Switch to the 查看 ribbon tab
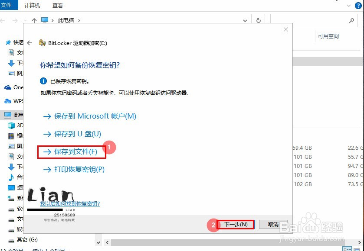The width and height of the screenshot is (364, 251). point(58,6)
